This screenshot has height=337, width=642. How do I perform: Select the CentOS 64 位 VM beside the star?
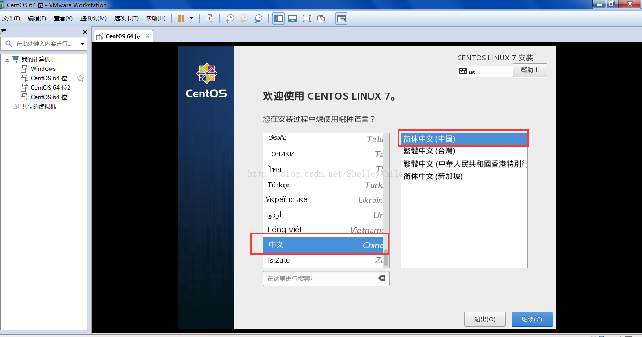49,78
